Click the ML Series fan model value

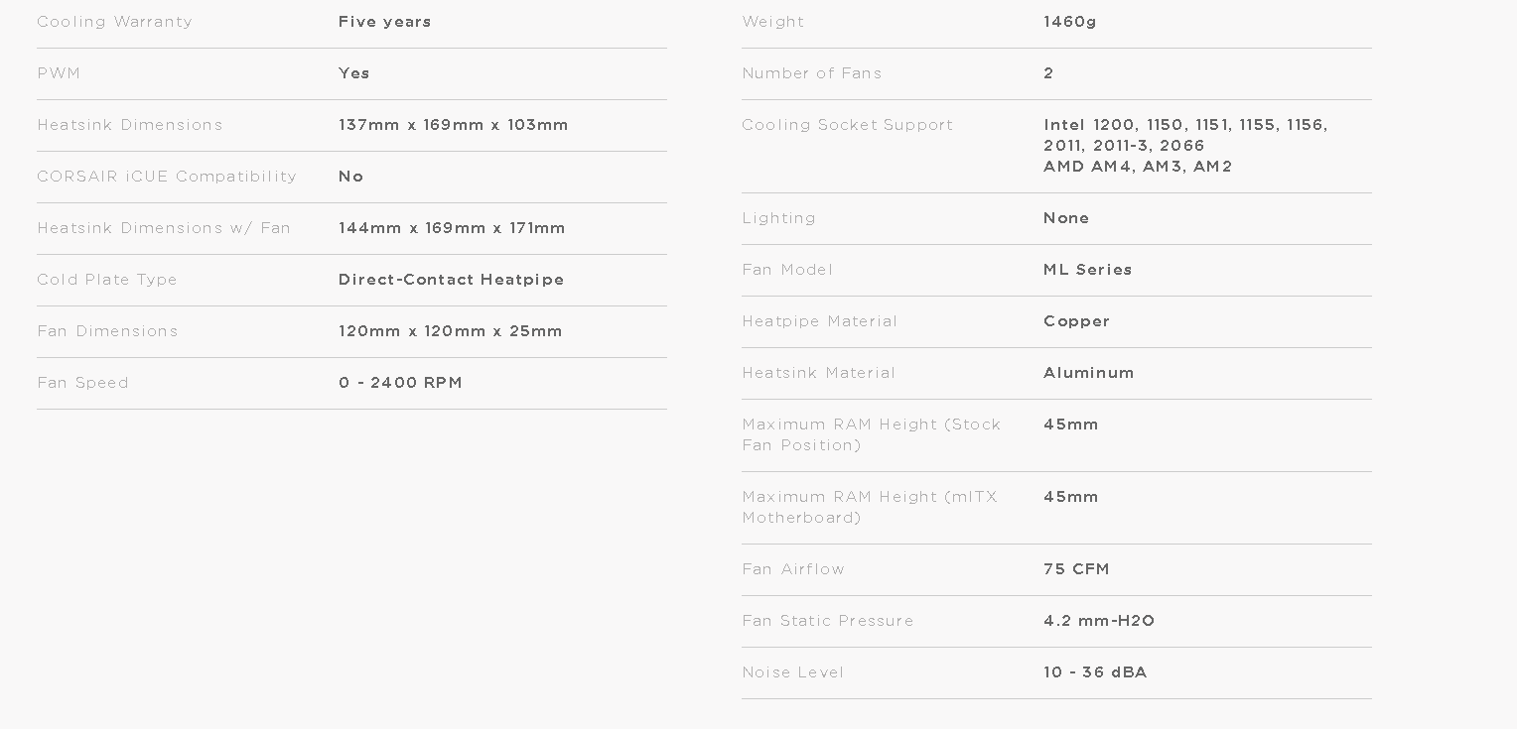(x=1087, y=270)
